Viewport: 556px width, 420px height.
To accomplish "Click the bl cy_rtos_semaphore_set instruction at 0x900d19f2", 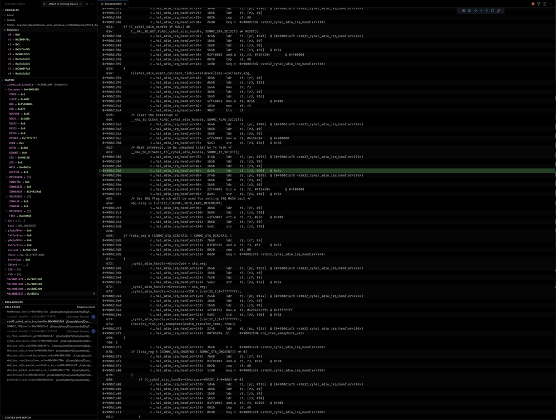I will 328,333.
